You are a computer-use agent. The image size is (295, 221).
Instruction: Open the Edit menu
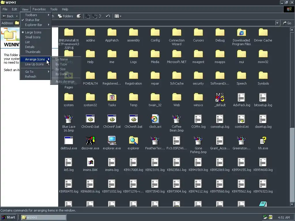(x=14, y=9)
